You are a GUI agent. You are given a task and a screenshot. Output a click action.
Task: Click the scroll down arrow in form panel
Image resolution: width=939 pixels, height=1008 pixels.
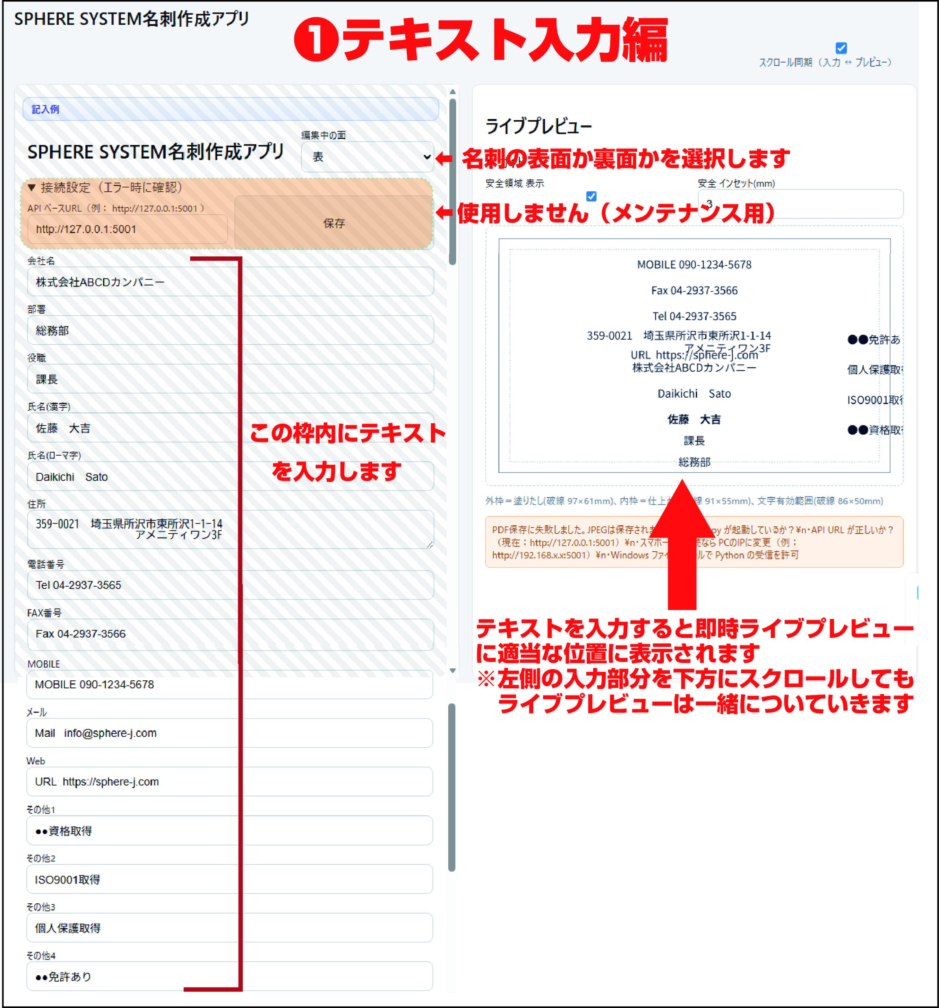click(453, 670)
